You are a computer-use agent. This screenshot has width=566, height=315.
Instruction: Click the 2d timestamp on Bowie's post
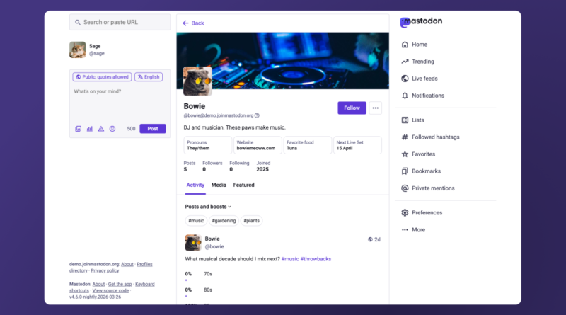[377, 239]
